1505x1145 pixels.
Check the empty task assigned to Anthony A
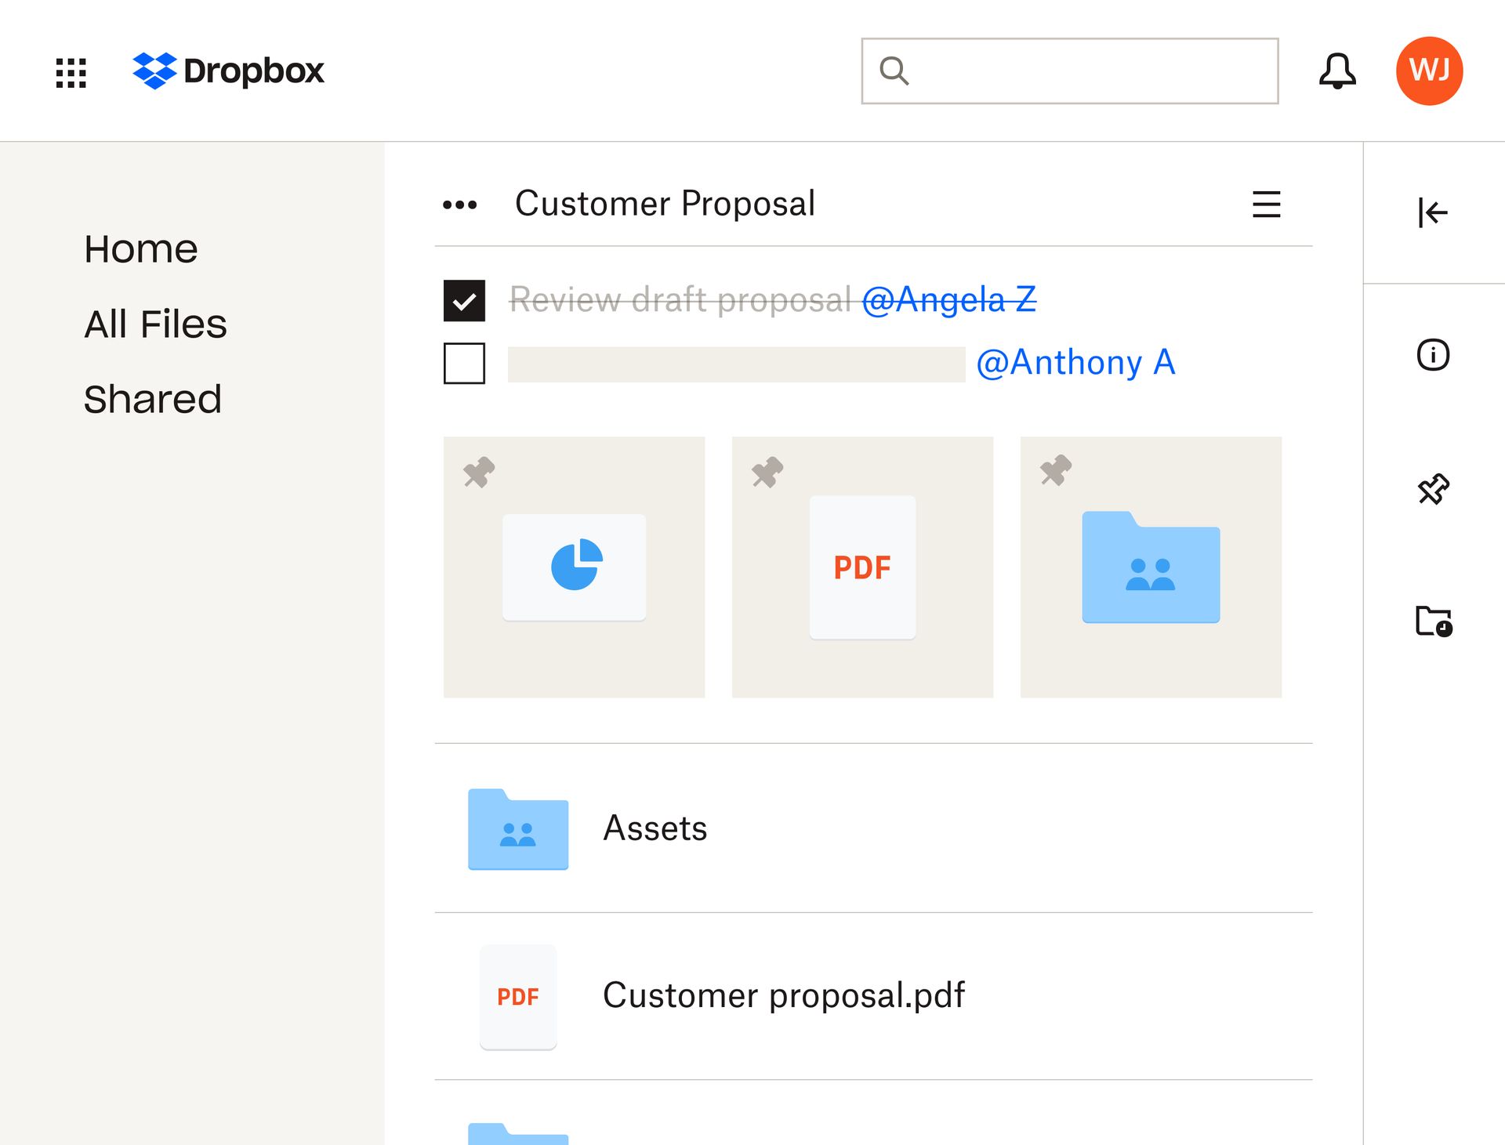(x=466, y=363)
